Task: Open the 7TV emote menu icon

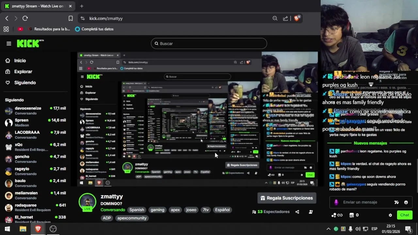Action: click(x=396, y=202)
